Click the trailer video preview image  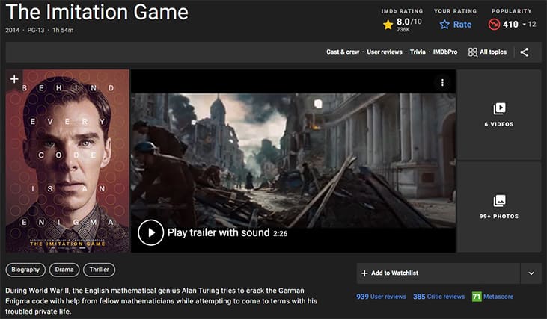point(293,161)
